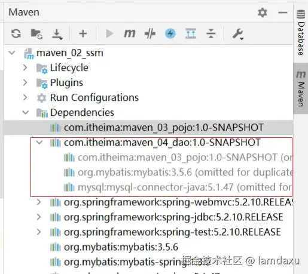Select greyed mybatis:3.5.6 omitted for duplicate
This screenshot has width=308, height=274.
[x=185, y=173]
